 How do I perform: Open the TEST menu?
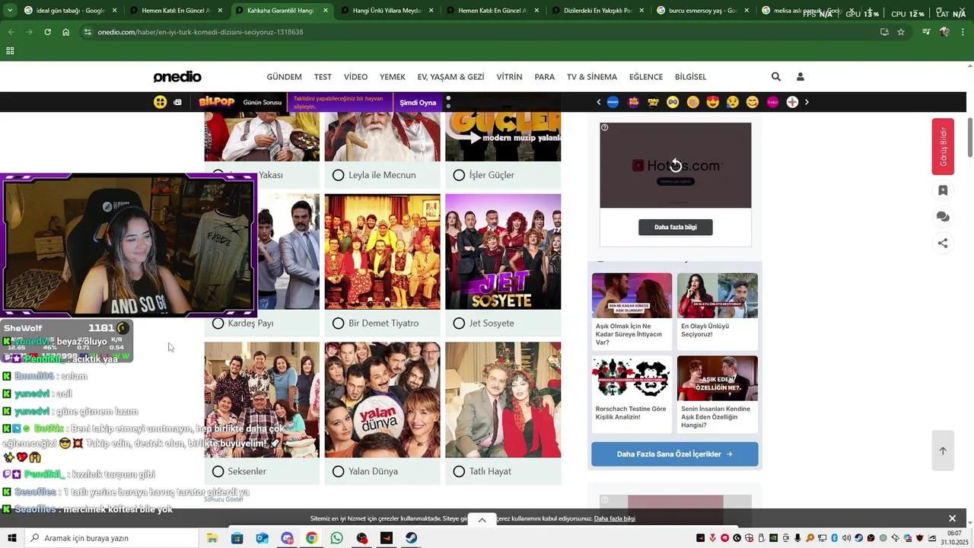[x=323, y=77]
